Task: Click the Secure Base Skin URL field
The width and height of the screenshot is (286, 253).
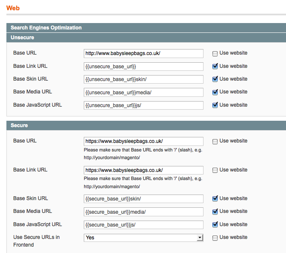Action: click(144, 199)
